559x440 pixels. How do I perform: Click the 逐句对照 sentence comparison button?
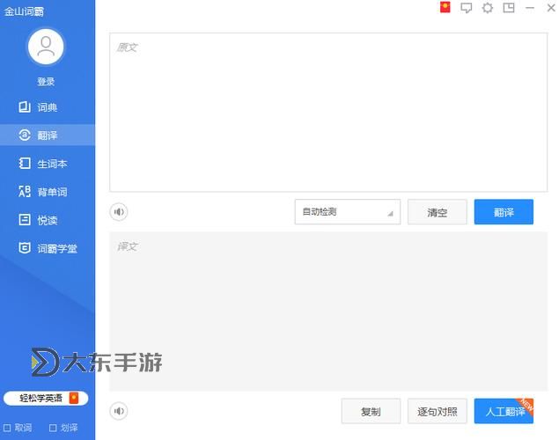437,411
